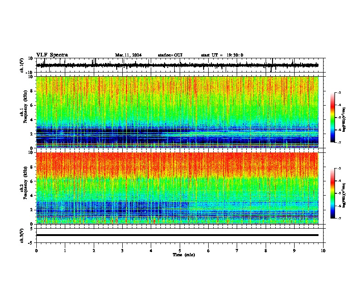Click time axis tick label 7
Screen dimensions: 364x281
[237, 251]
